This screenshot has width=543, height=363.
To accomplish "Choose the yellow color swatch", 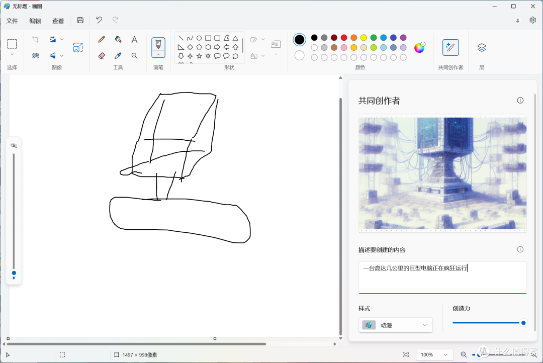I will (x=364, y=37).
